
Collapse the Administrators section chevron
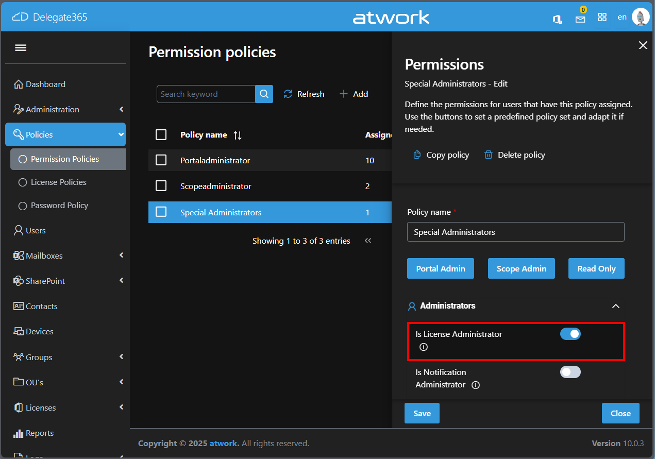click(615, 306)
